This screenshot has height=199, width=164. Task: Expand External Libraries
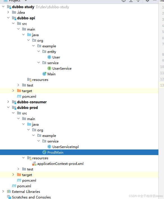click(x=3, y=191)
